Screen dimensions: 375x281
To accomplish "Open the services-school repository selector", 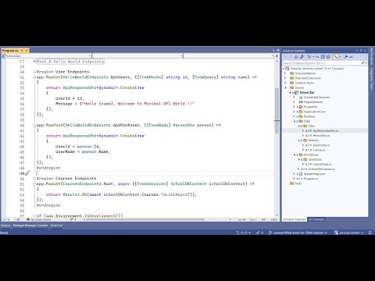I will [348, 233].
